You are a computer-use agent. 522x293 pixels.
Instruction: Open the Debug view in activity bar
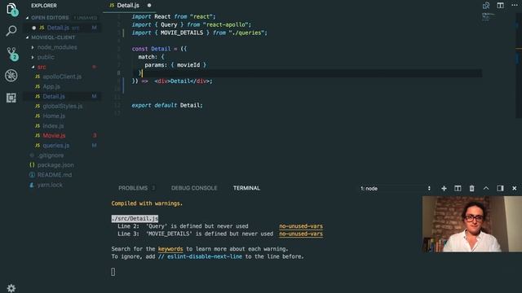11,76
